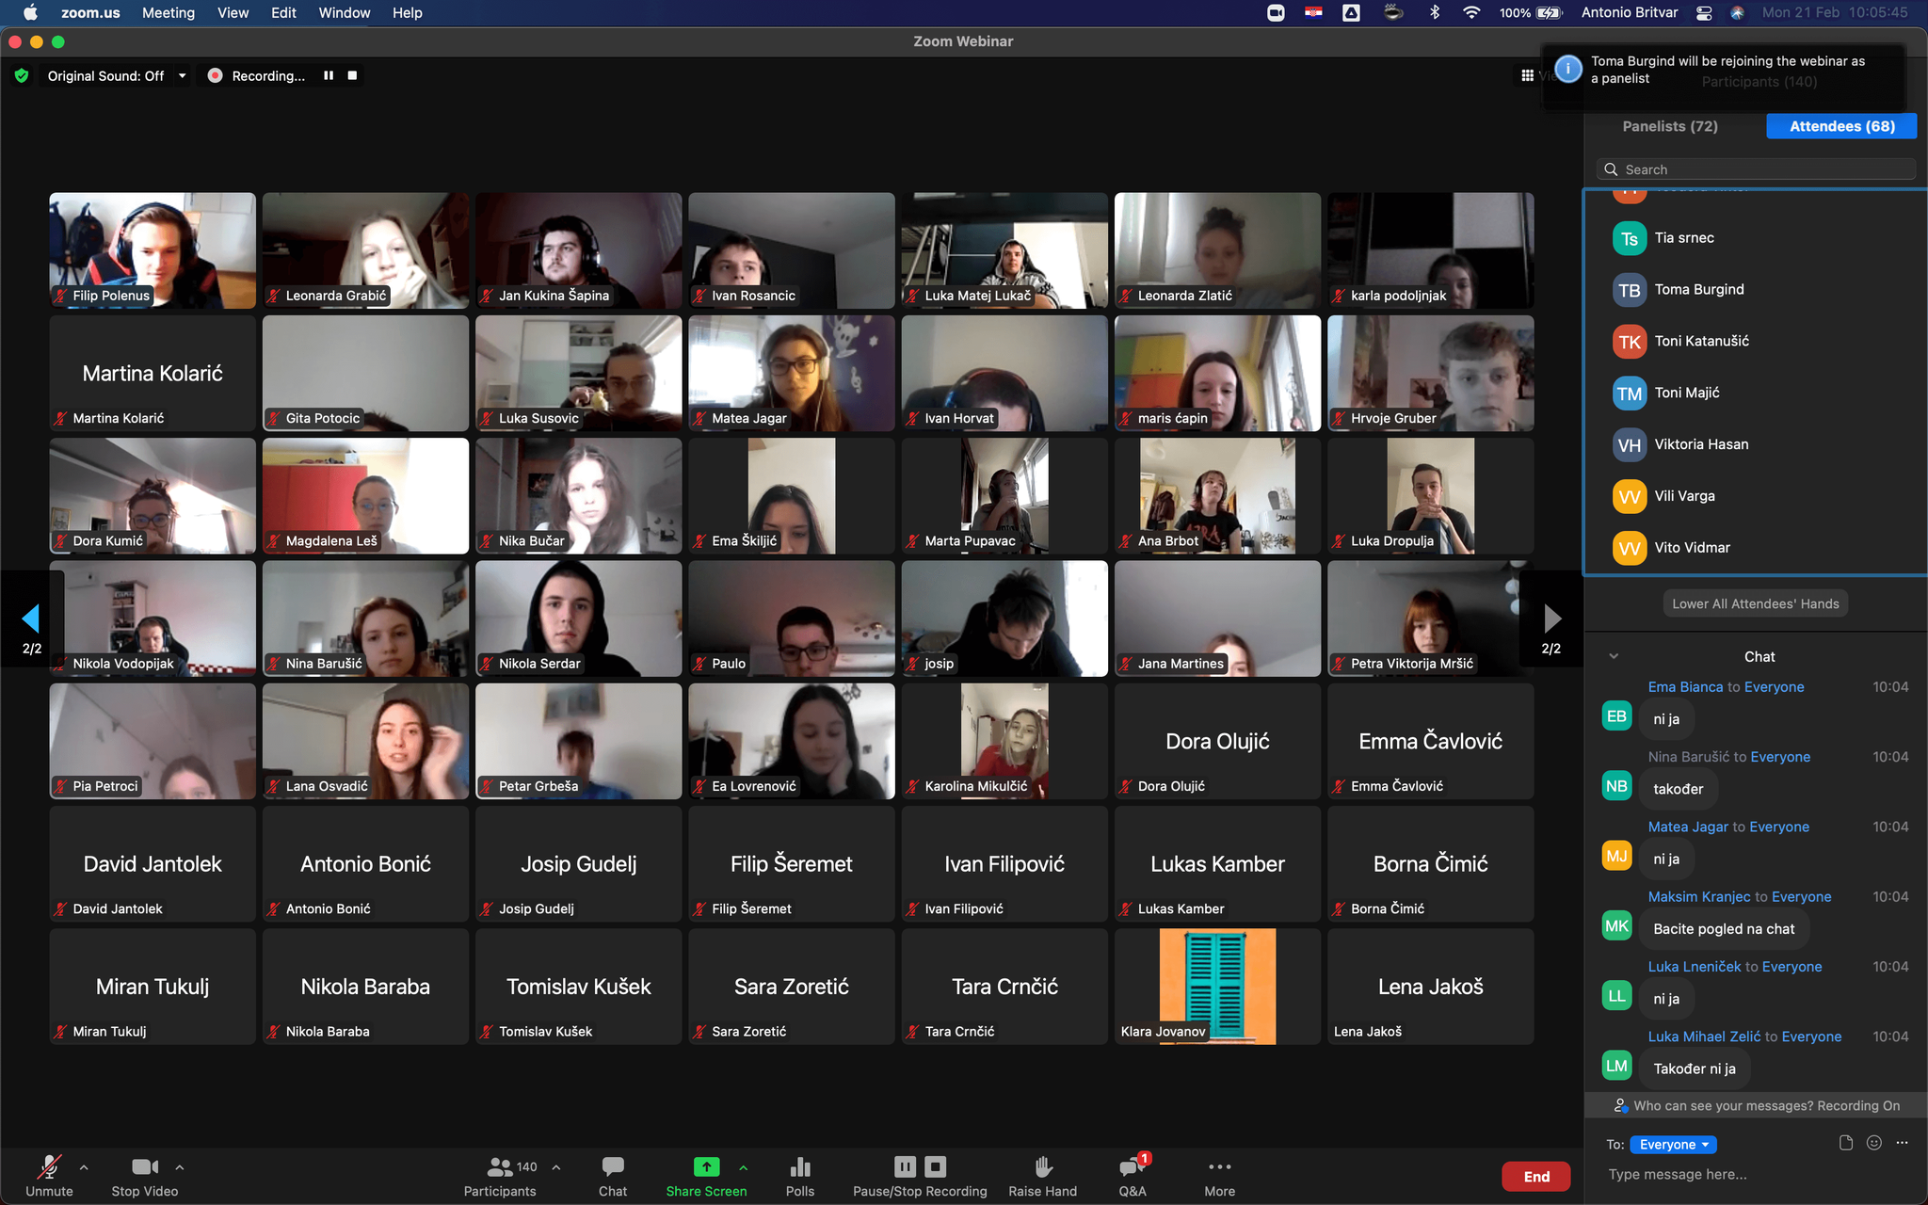Select Vito Vidmar in attendees list
Image resolution: width=1928 pixels, height=1205 pixels.
click(1756, 548)
